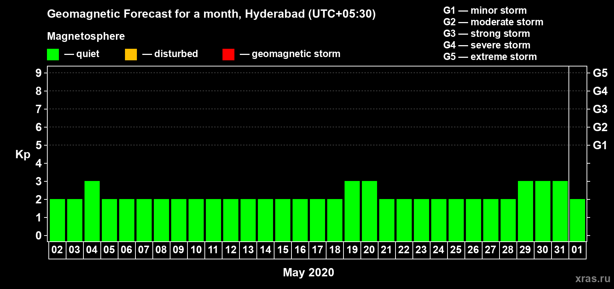Click date label 03 on the axis
Viewport: 614px width, 289px height.
[74, 250]
